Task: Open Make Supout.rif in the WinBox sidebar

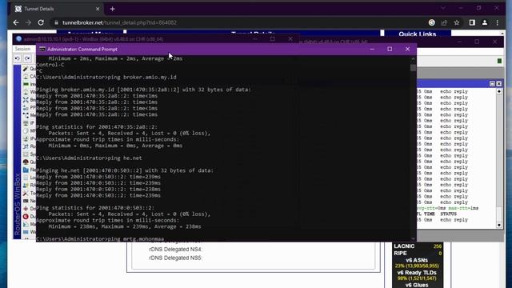Action: (29, 224)
